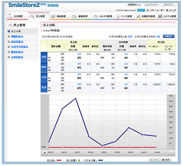This screenshot has width=183, height=166.
Task: Click the ユニークユーザー column header
Action: coord(169,48)
